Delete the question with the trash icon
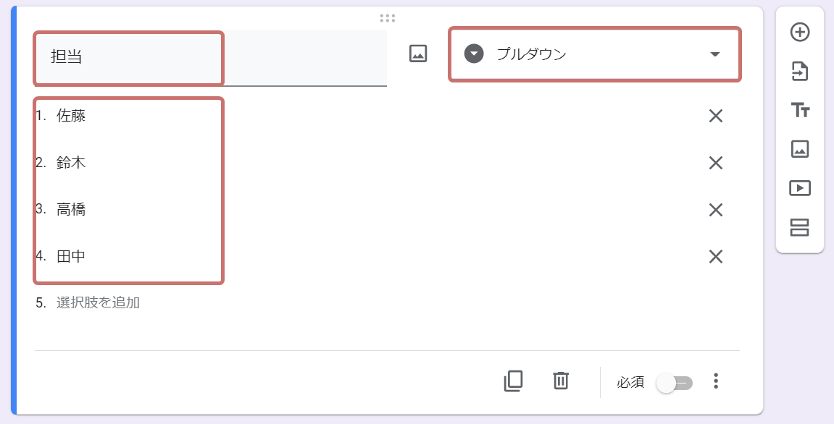The width and height of the screenshot is (834, 424). 559,381
